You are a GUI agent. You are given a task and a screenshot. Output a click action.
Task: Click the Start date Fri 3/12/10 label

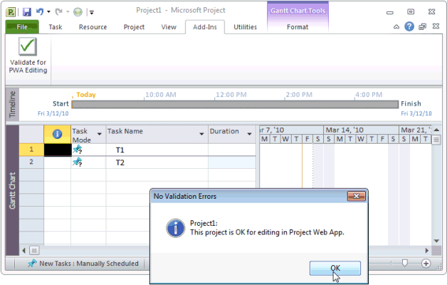tap(53, 113)
